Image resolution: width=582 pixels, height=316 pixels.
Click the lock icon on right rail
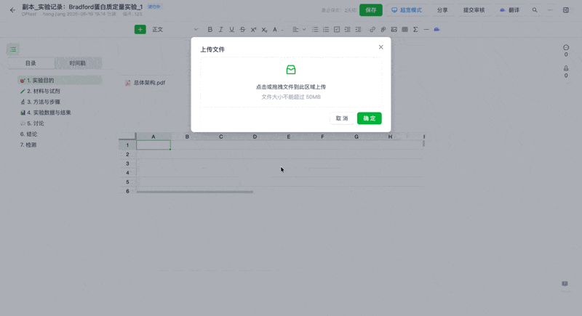tap(566, 68)
